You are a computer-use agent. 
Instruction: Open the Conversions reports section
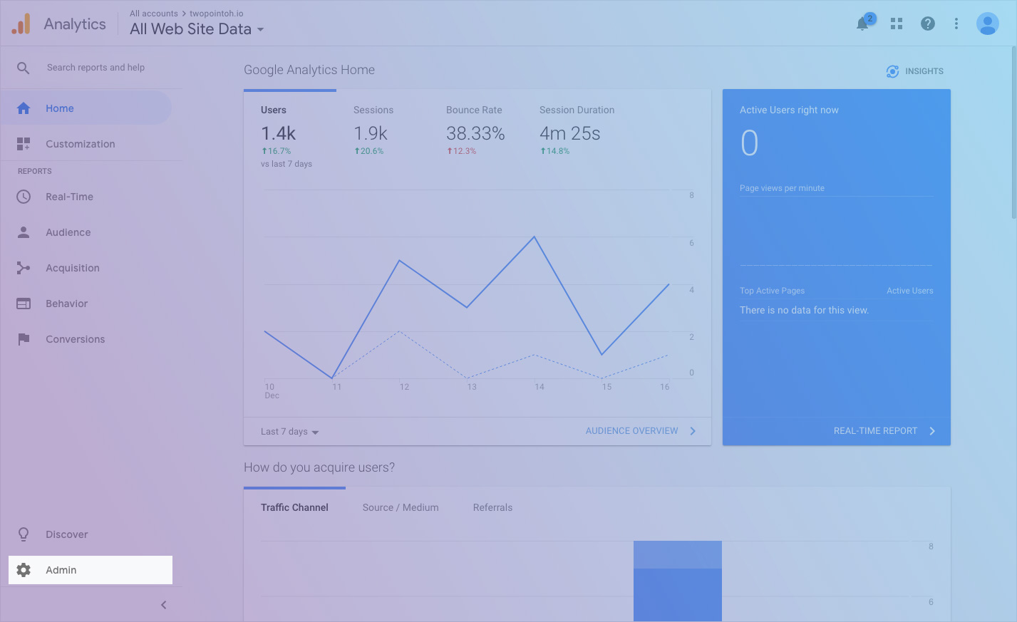[86, 339]
